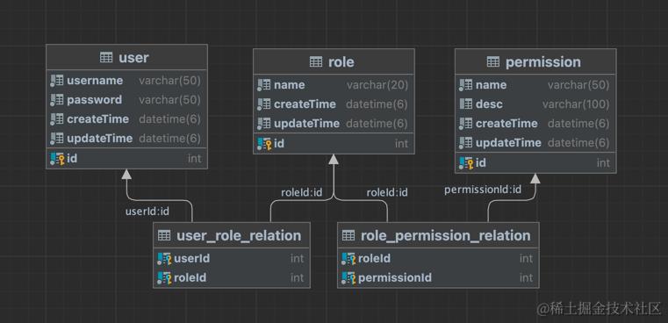Click the permissionId:id relation label
The image size is (668, 323).
[x=483, y=190]
